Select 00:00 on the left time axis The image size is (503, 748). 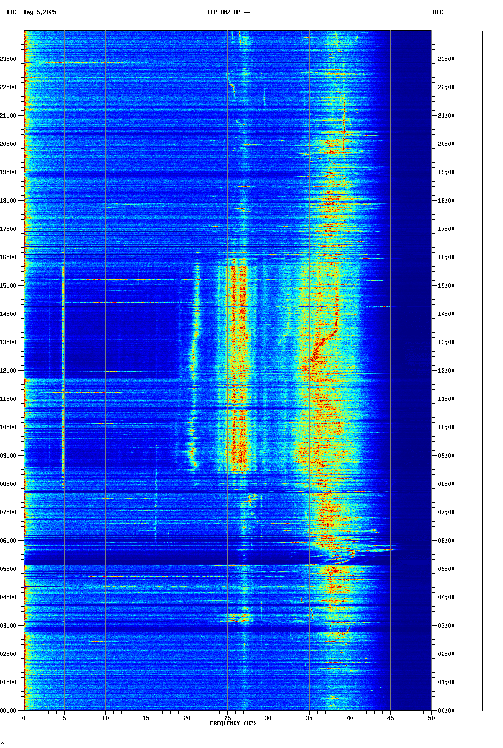8,711
